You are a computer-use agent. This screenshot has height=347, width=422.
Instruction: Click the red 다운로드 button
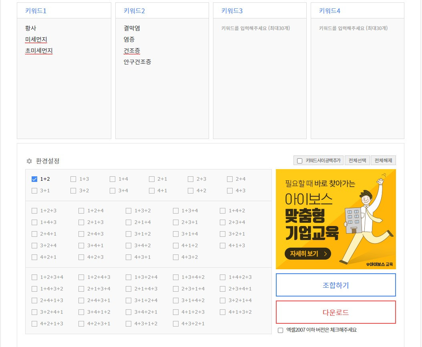click(x=336, y=312)
